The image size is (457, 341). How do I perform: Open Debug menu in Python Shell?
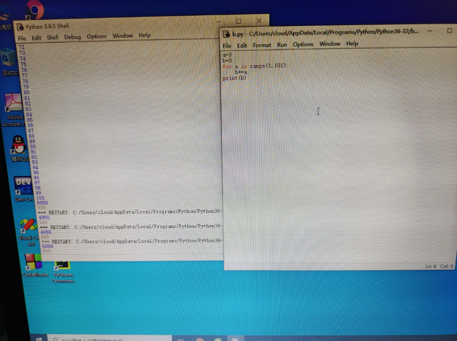72,37
